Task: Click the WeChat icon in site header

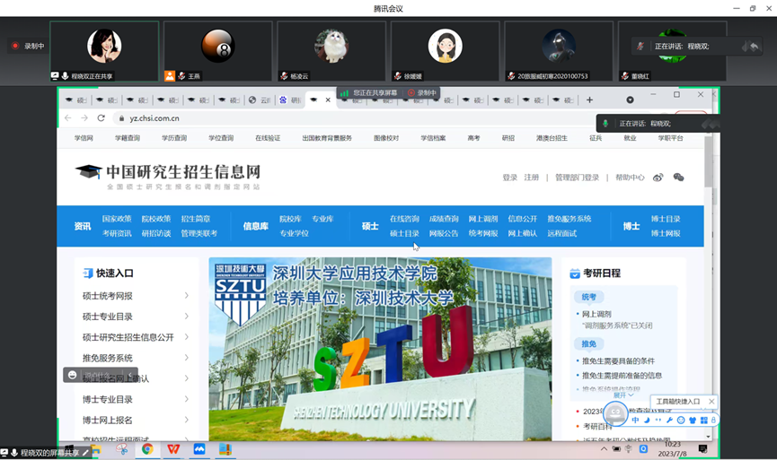Action: click(678, 178)
